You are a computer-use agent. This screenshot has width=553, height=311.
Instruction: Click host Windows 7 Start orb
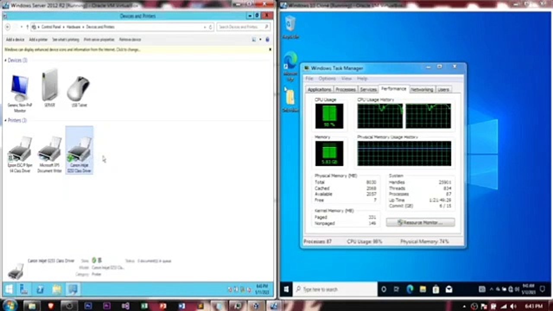pos(10,306)
